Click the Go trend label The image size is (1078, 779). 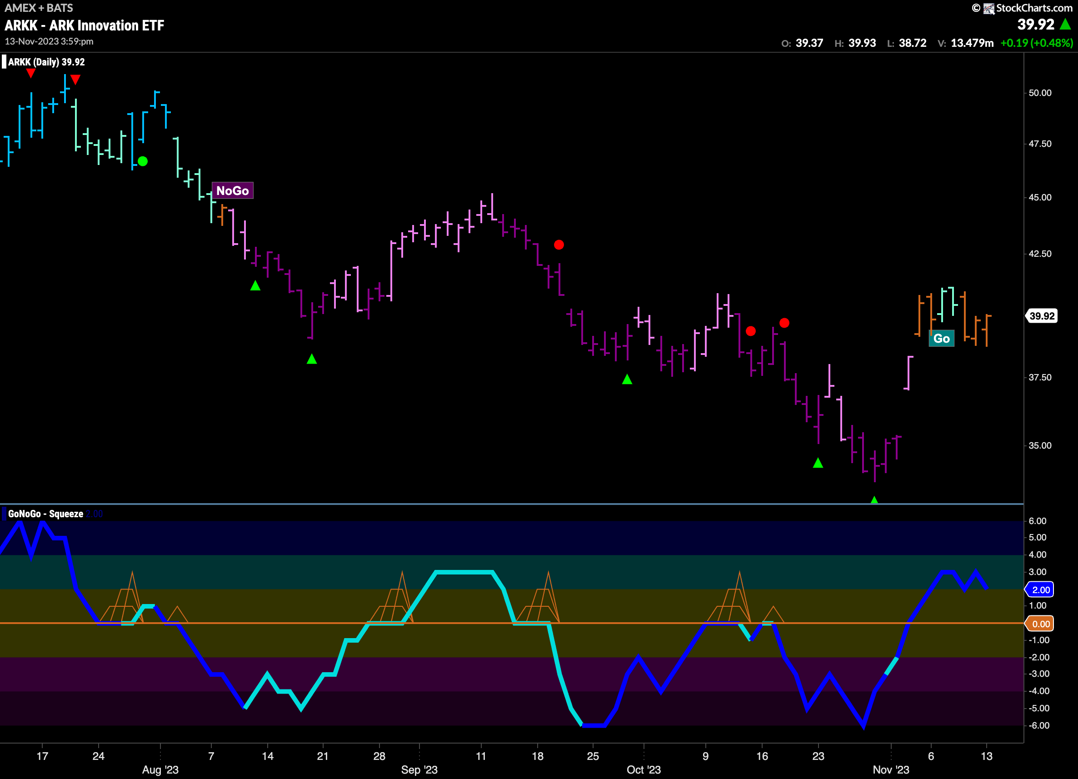click(941, 339)
